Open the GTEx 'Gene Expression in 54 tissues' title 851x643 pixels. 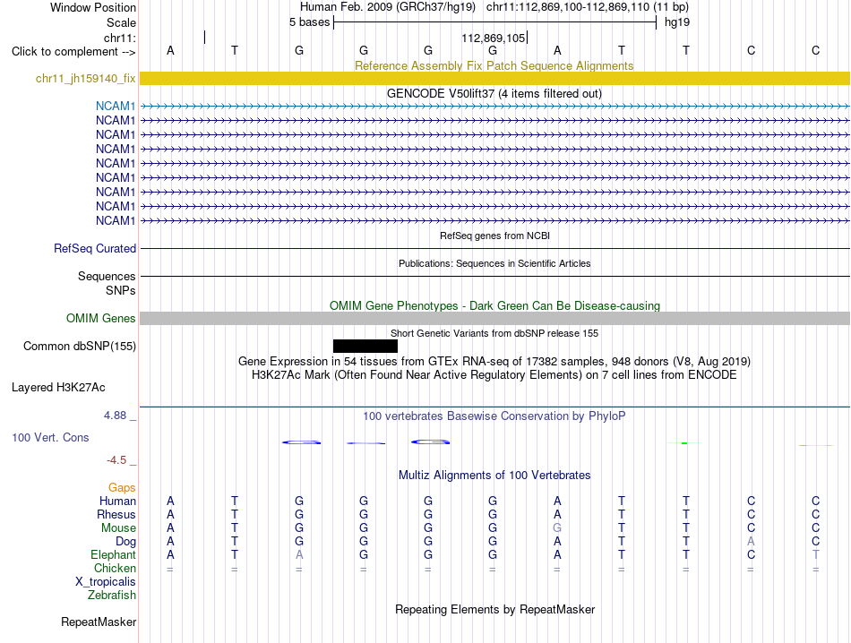tap(494, 362)
